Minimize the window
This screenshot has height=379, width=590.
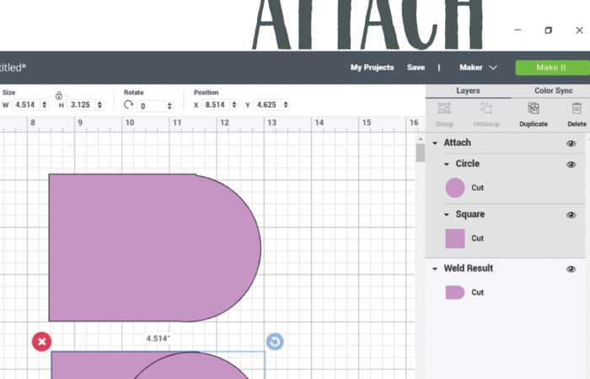[x=518, y=29]
